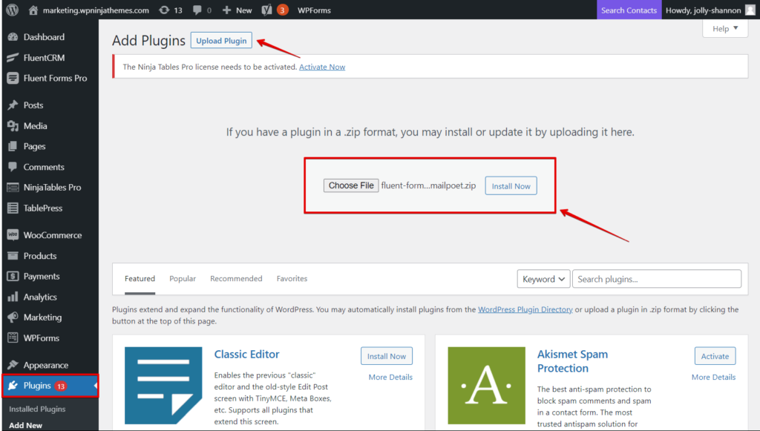Click Install Now next to the chosen zip
The width and height of the screenshot is (760, 431).
(511, 186)
